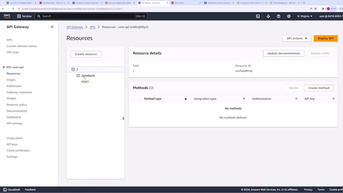Open Resource policy in the side navigation
The height and width of the screenshot is (193, 343).
coord(17,105)
